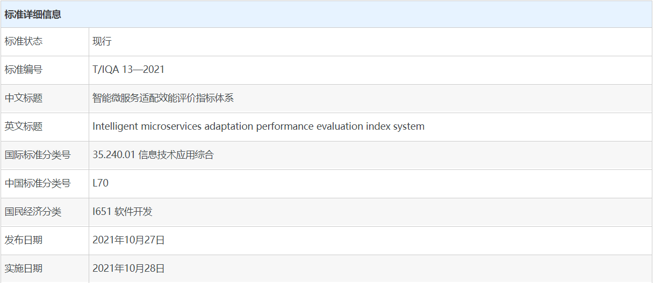Select the T/IQA 13—2021 standard number
Image resolution: width=654 pixels, height=283 pixels.
click(x=128, y=70)
